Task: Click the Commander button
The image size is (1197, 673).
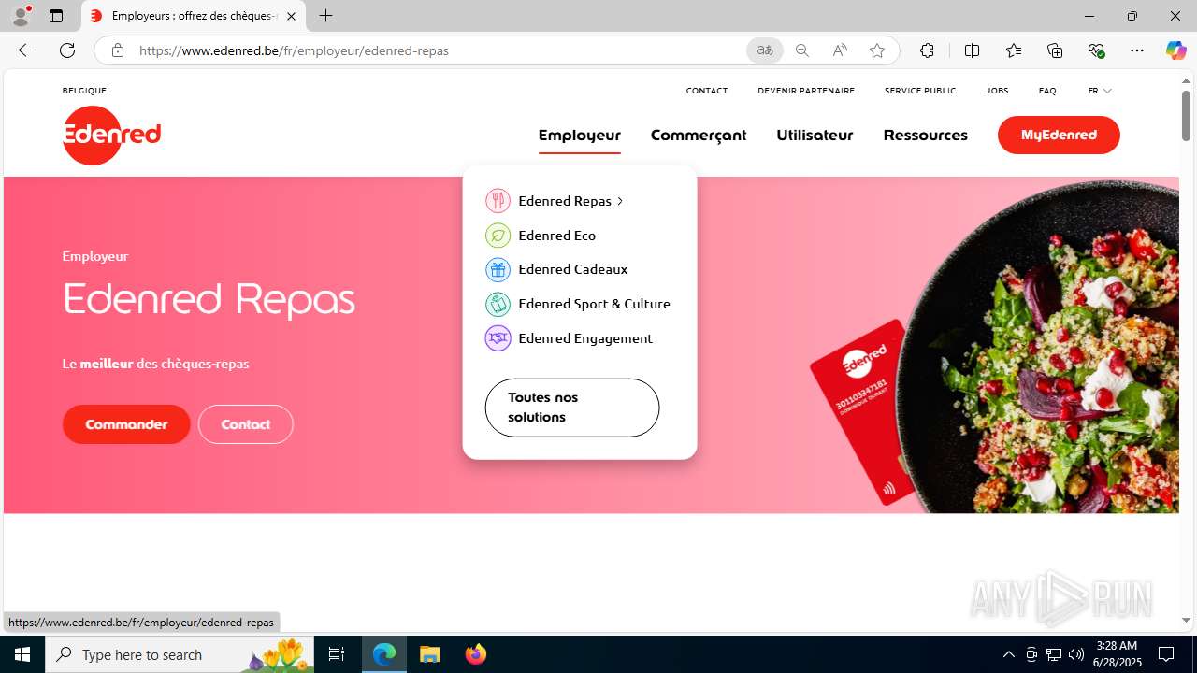Action: point(126,424)
